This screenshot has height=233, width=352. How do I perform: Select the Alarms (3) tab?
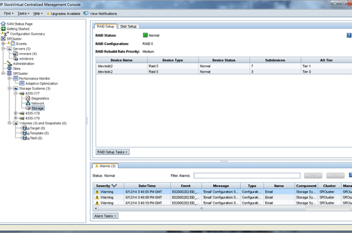click(105, 166)
